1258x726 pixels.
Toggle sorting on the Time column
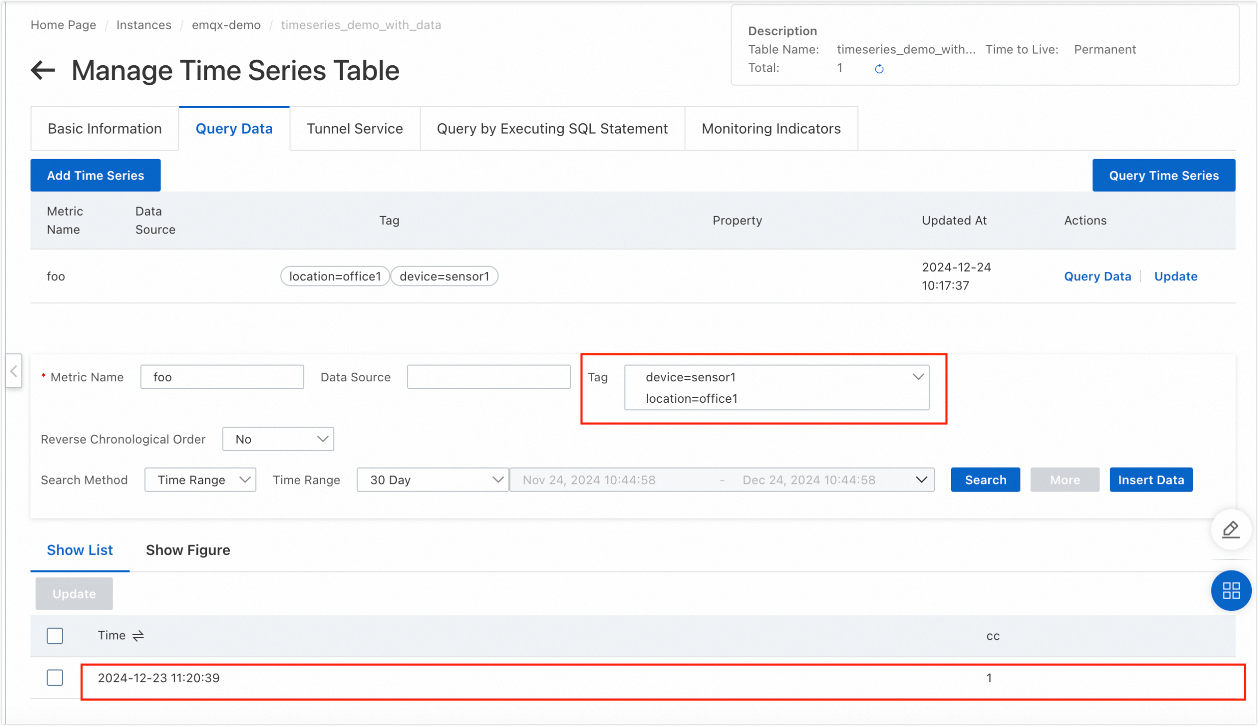pyautogui.click(x=137, y=635)
